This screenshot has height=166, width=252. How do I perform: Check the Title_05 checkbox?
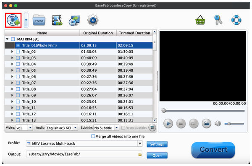(18, 70)
